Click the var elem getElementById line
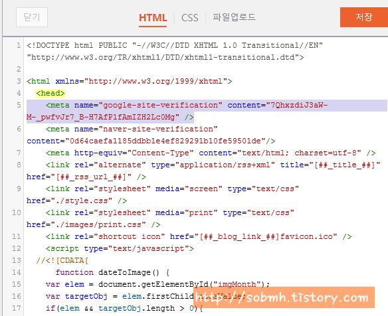The width and height of the screenshot is (388, 316). coord(157,284)
